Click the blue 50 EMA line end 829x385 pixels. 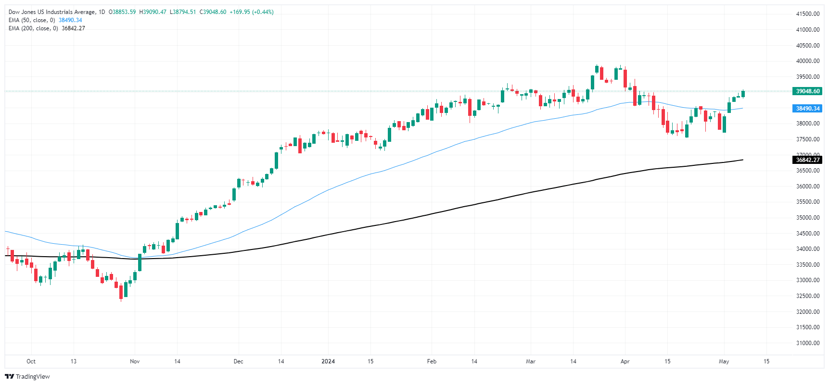coord(742,108)
